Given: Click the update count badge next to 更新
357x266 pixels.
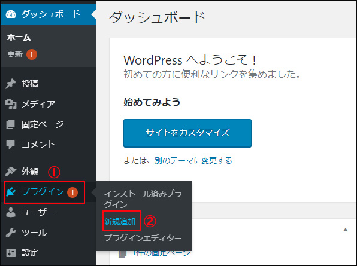Looking at the screenshot, I should 31,54.
